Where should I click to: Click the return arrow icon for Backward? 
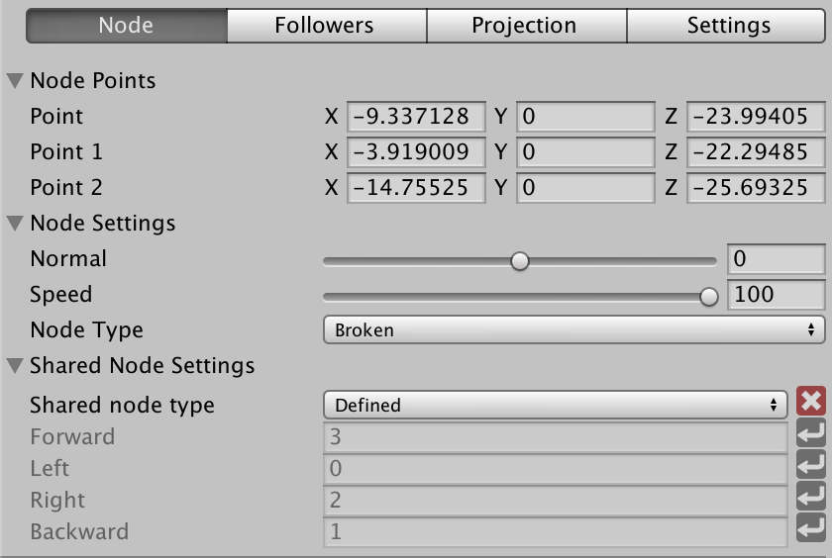tap(811, 527)
